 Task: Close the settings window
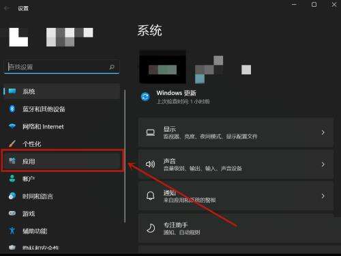334,5
